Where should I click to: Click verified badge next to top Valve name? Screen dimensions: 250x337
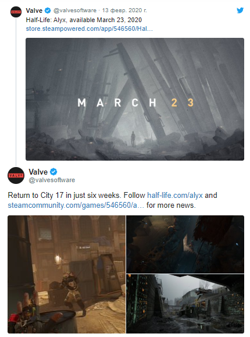[48, 10]
